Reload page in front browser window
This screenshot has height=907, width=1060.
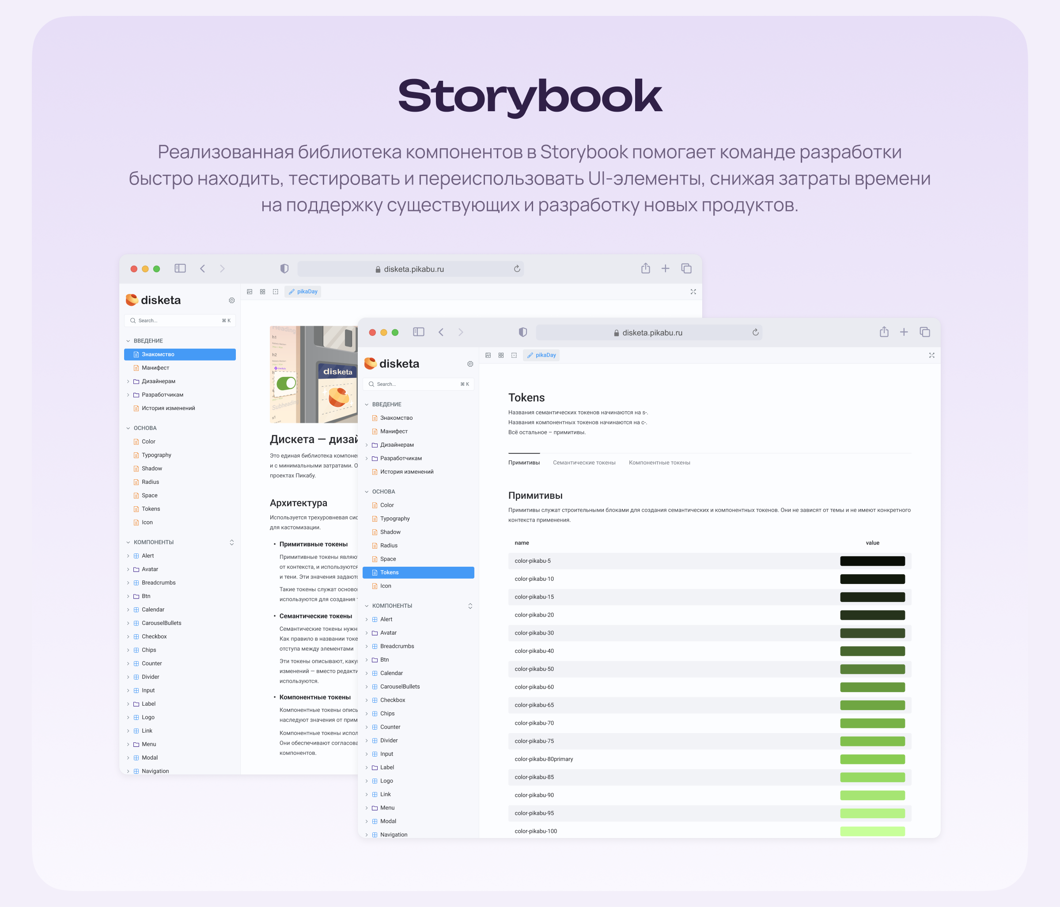tap(756, 332)
